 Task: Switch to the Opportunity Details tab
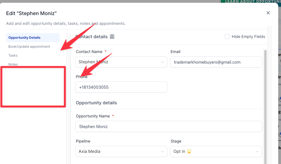pos(25,38)
